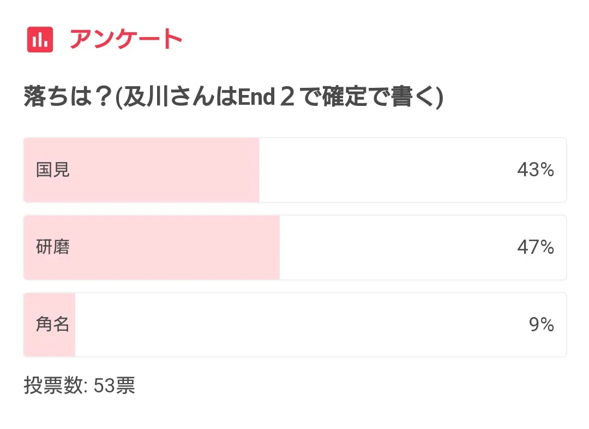
Task: Click the 研磨 option name text
Action: pyautogui.click(x=53, y=248)
